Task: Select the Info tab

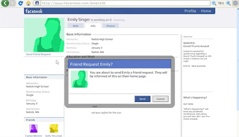Action: (x=93, y=26)
